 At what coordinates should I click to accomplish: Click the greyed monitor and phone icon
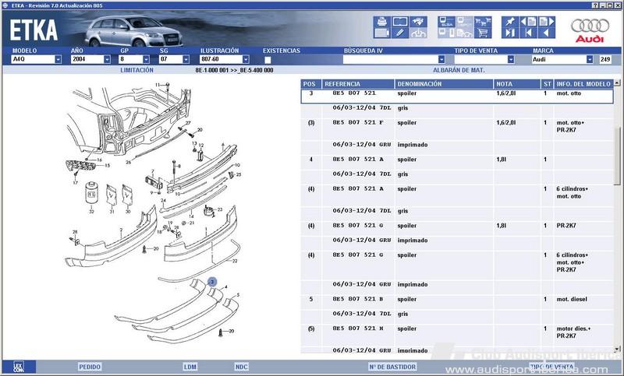(x=446, y=33)
